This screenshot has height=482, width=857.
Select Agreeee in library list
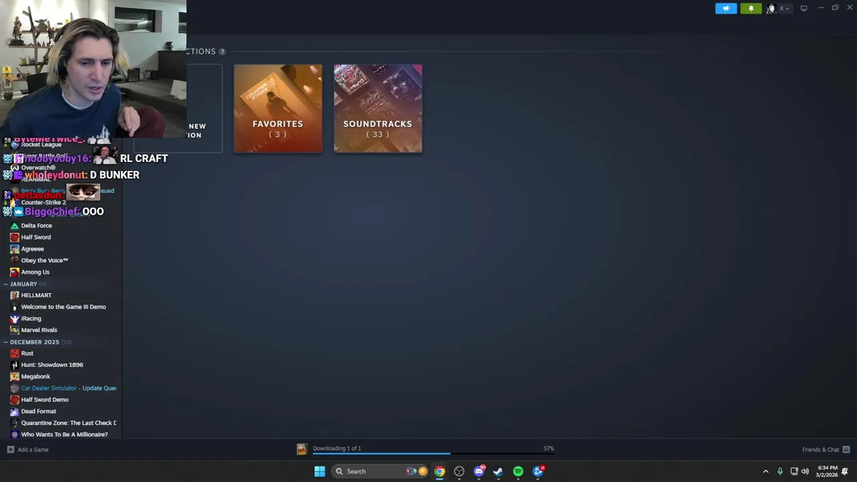coord(32,248)
